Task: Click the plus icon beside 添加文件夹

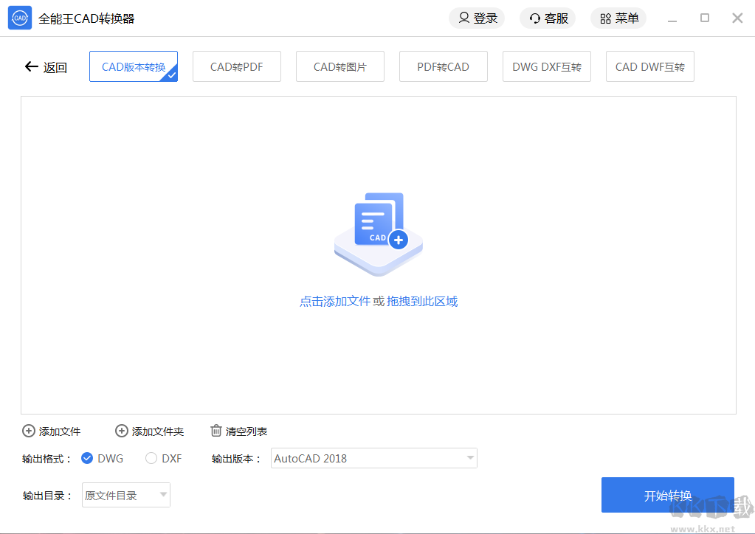Action: pos(121,431)
